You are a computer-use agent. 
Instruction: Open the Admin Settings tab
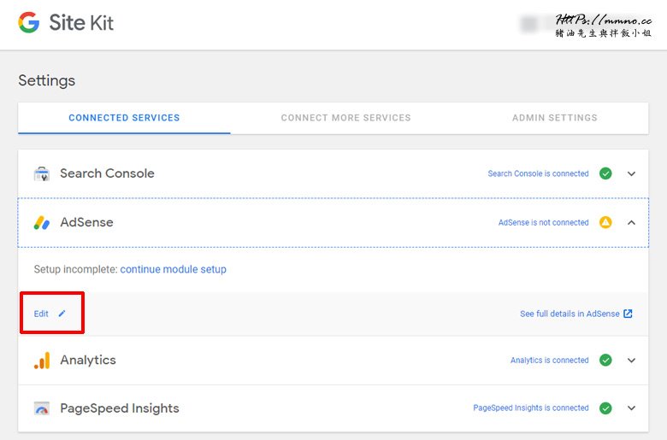coord(554,118)
